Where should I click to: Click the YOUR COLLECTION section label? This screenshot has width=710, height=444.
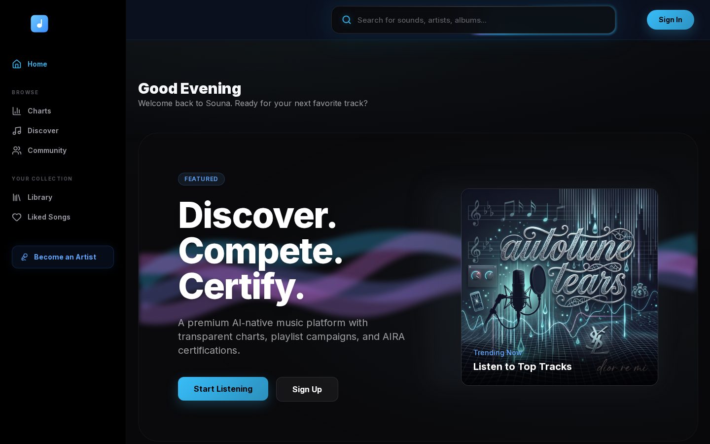tap(42, 179)
